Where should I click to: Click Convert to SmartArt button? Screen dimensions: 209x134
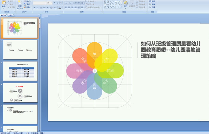94,7
